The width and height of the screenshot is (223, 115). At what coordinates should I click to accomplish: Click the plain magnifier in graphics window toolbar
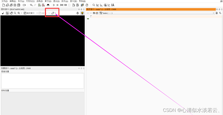pyautogui.click(x=15, y=13)
